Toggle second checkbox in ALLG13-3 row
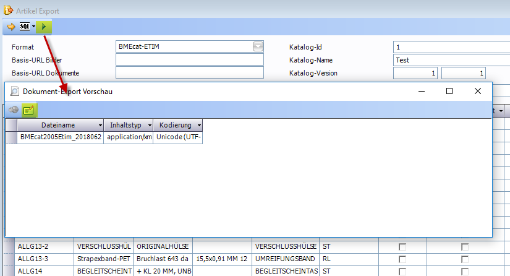The width and height of the screenshot is (510, 276). (x=464, y=259)
